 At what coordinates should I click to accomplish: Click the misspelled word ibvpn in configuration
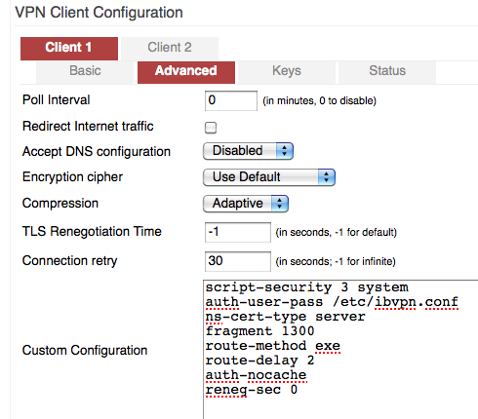[x=395, y=302]
